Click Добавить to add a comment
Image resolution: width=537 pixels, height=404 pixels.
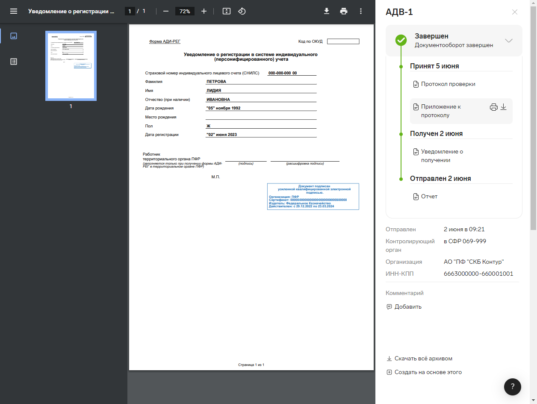point(407,307)
